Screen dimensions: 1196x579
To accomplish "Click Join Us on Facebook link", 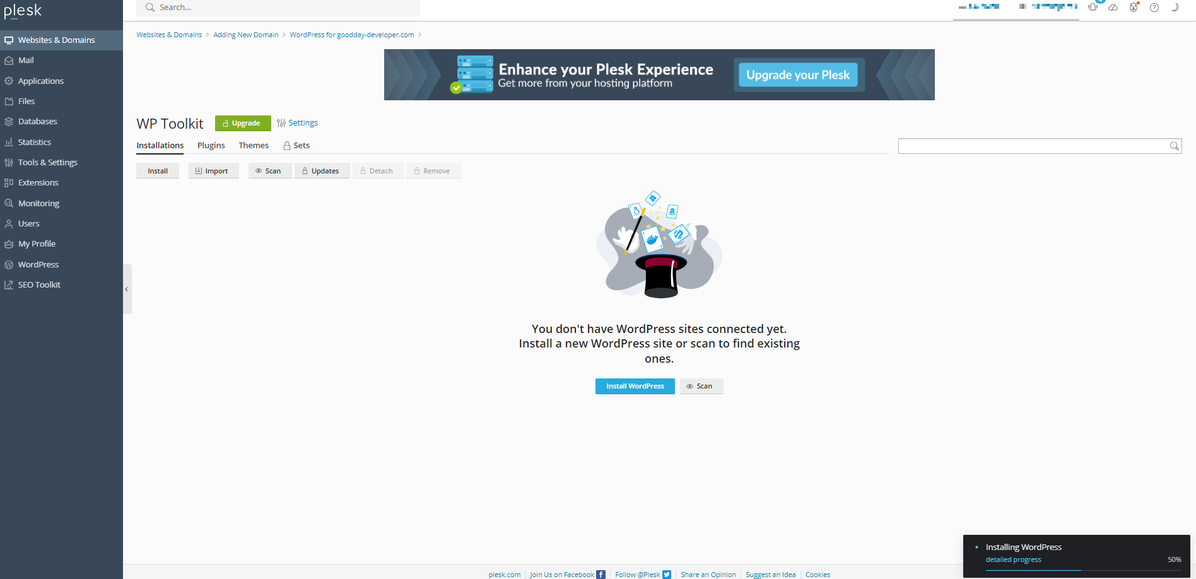I will 562,575.
